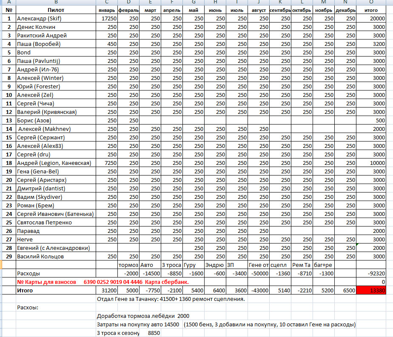The height and width of the screenshot is (337, 393).
Task: Select the Василий Кольцов cell
Action: pos(56,257)
